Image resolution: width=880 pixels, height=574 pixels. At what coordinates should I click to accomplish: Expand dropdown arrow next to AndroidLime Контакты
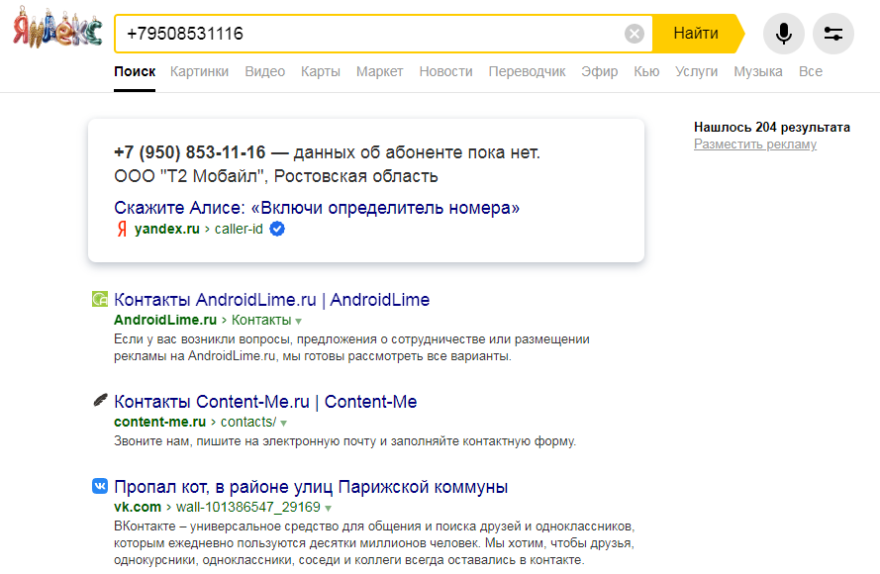click(299, 322)
